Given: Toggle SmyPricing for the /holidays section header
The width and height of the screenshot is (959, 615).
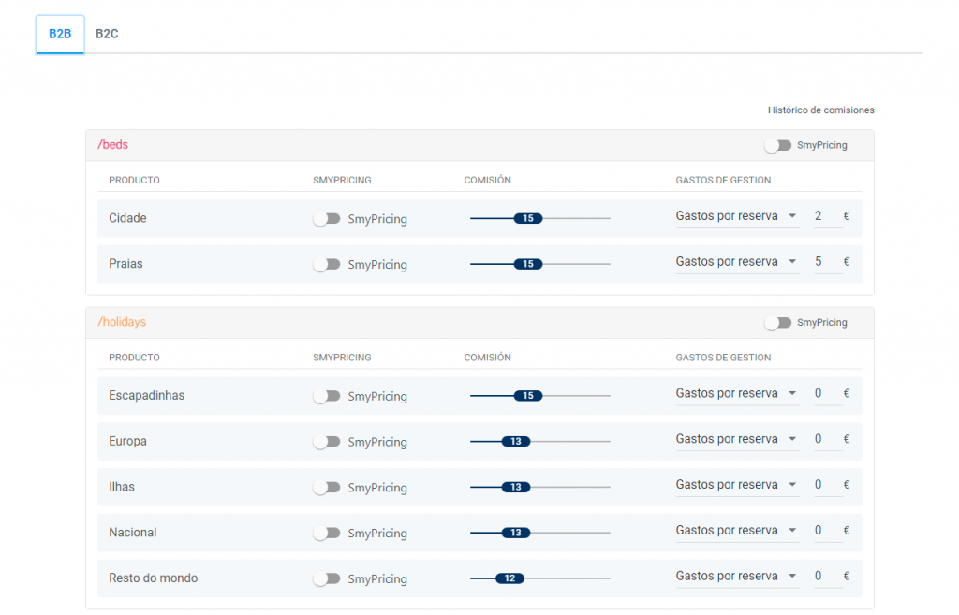Looking at the screenshot, I should point(777,322).
